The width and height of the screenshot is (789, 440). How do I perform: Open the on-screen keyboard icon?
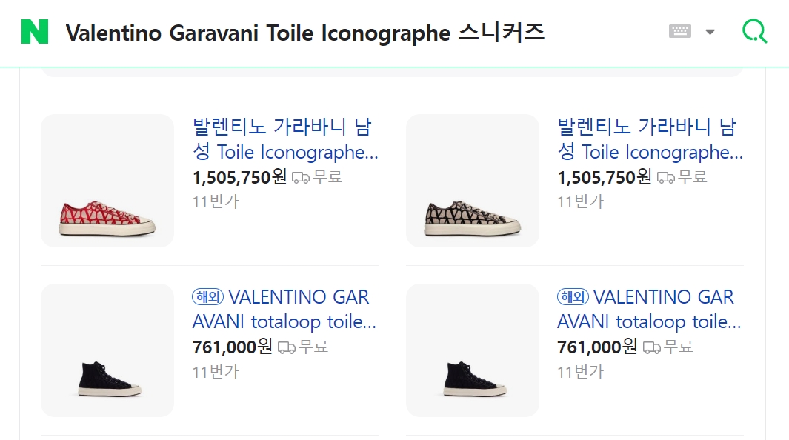(679, 32)
